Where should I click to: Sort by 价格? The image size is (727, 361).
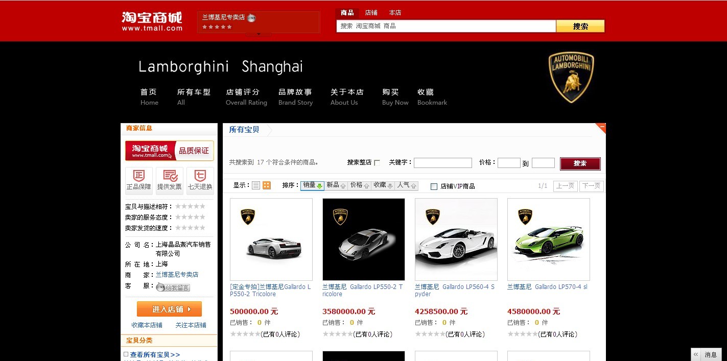point(360,185)
